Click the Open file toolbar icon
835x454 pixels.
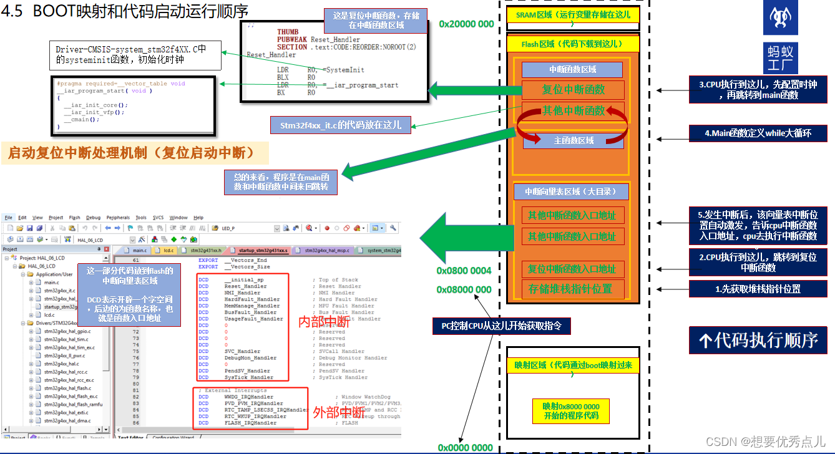pos(20,228)
